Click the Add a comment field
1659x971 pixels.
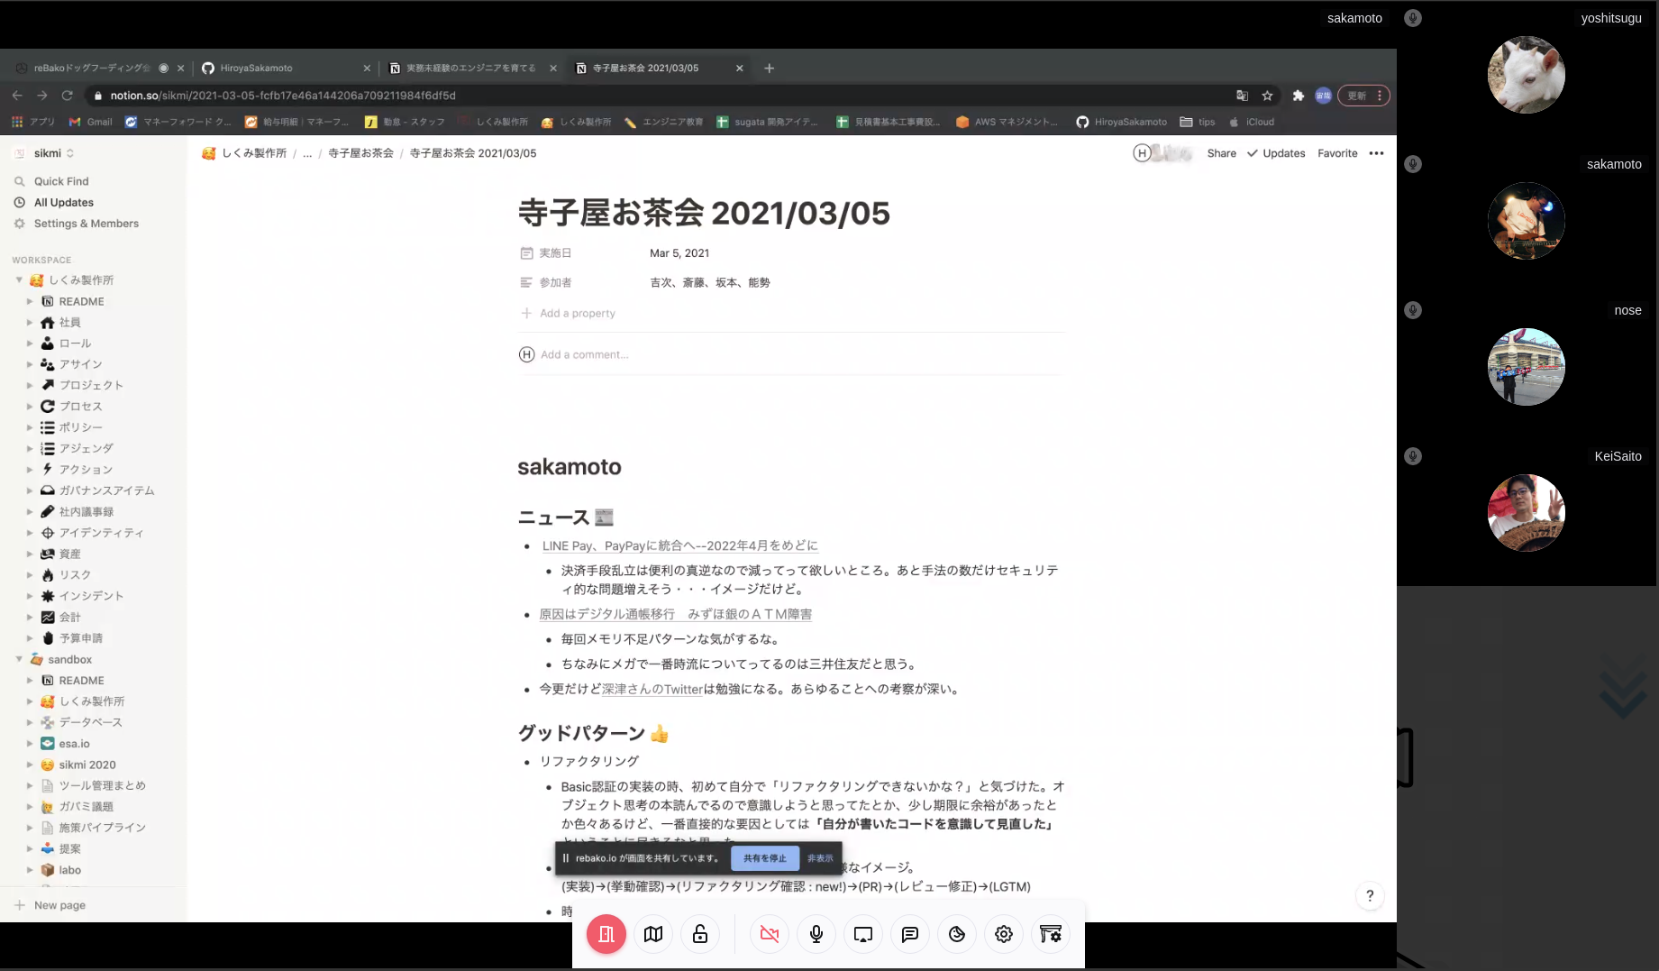[x=585, y=353]
